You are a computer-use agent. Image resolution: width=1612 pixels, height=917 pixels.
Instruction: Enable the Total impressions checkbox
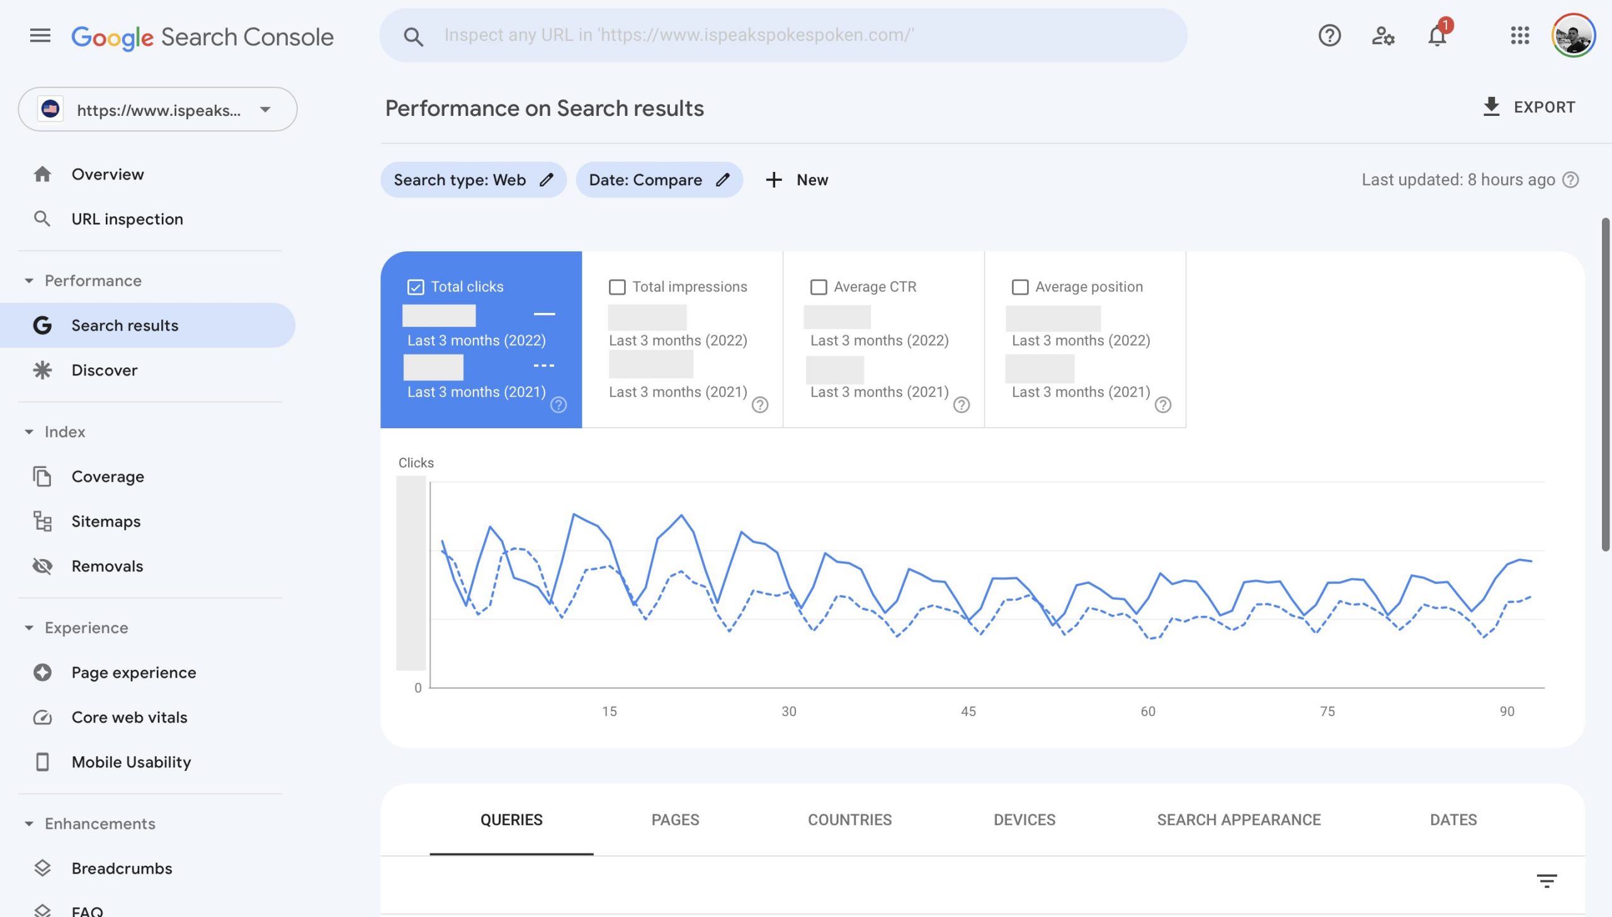coord(617,287)
